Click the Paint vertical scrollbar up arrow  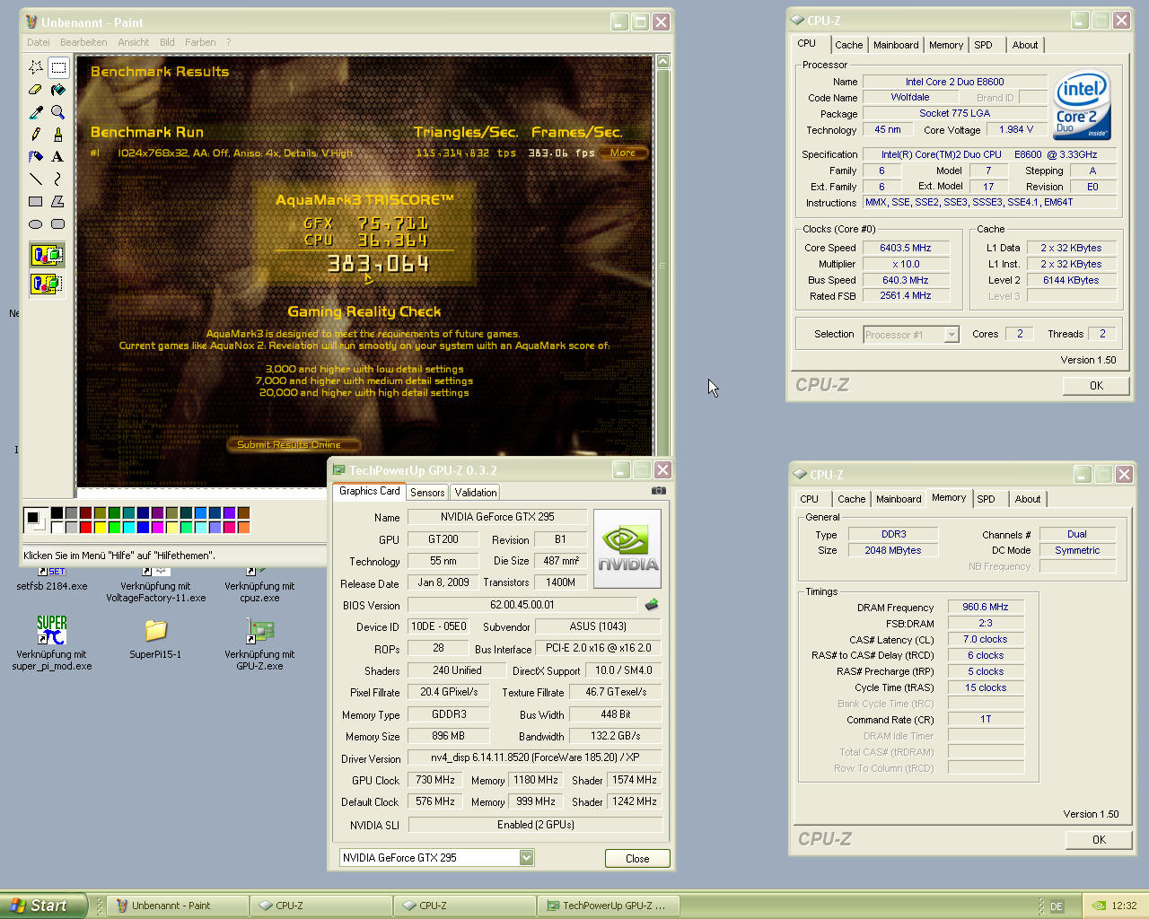[x=663, y=61]
